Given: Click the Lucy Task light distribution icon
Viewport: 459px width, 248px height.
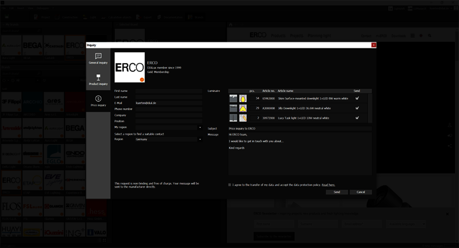Looking at the screenshot, I should 243,118.
